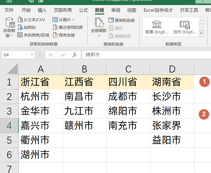Image resolution: width=211 pixels, height=173 pixels.
Task: Click the 编辑链接 (Edit Links) button
Action: pyautogui.click(x=120, y=36)
